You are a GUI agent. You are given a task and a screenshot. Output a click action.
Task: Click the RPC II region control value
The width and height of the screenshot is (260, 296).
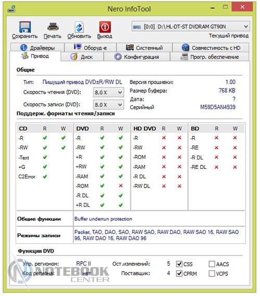tap(84, 264)
